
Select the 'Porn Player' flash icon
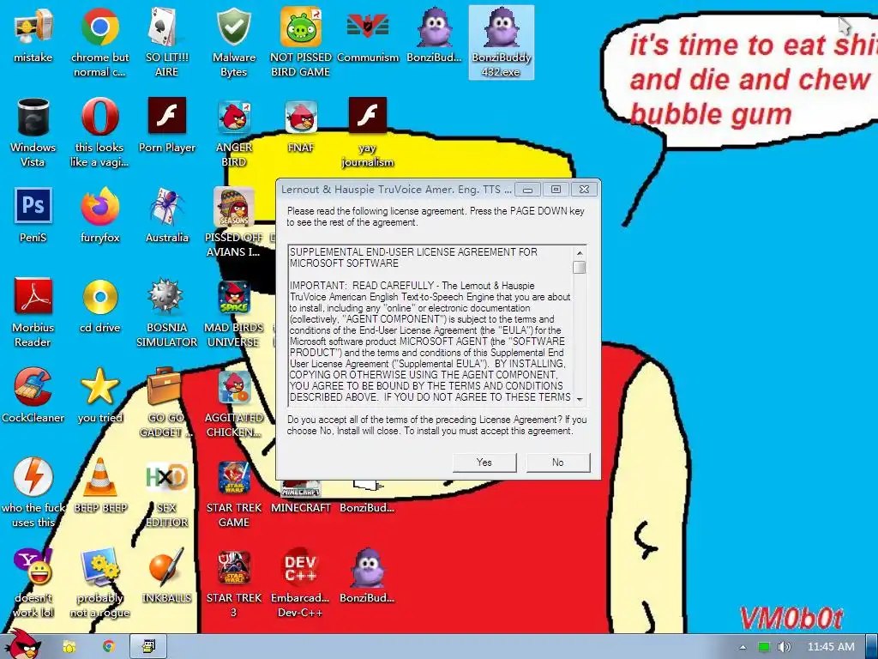pos(167,125)
